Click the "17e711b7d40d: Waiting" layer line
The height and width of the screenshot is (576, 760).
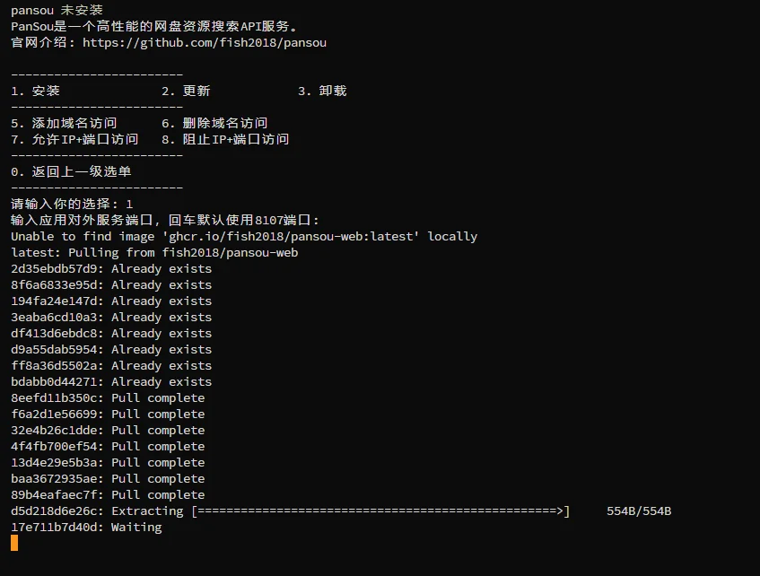coord(86,527)
